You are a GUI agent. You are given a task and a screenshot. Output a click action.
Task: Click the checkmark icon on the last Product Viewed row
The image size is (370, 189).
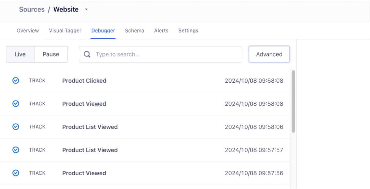coord(15,173)
